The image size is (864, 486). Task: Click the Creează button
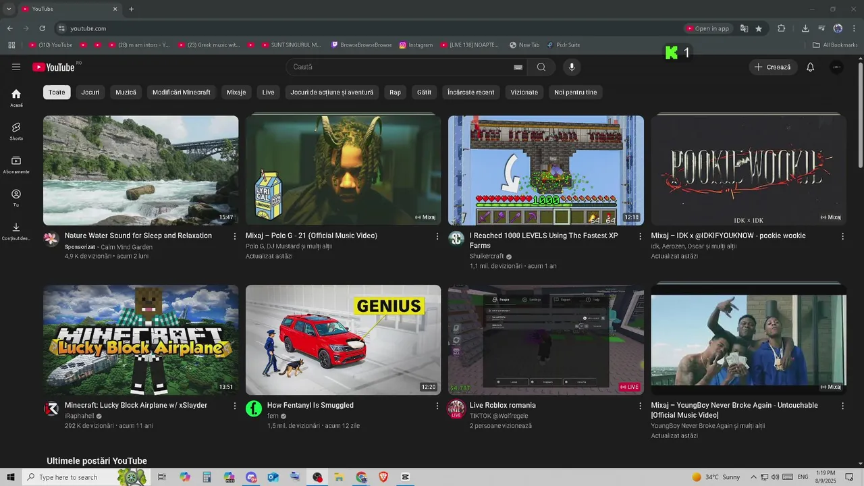pyautogui.click(x=773, y=67)
